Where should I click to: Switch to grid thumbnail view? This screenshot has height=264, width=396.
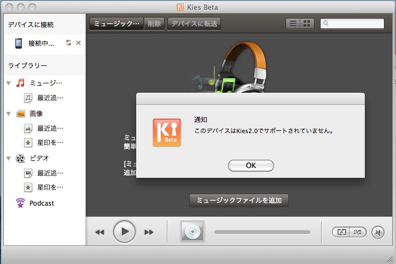[x=307, y=23]
